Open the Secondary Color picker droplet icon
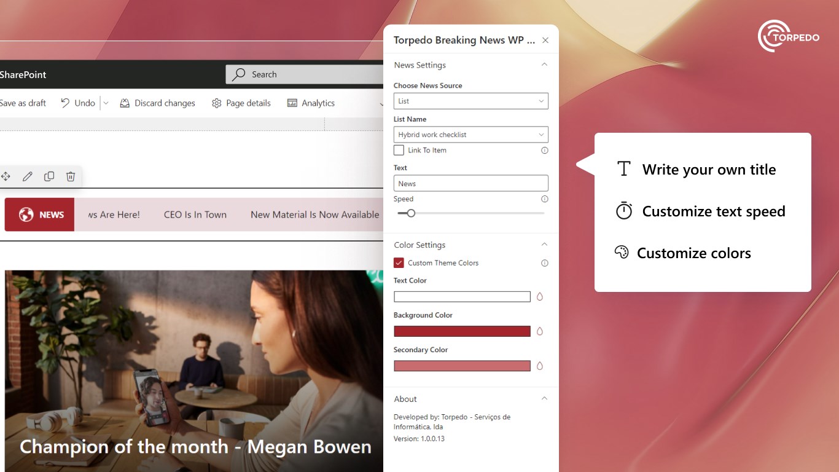The height and width of the screenshot is (472, 839). pos(540,366)
